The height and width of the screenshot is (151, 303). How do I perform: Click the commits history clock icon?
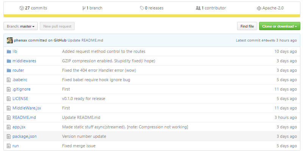22,8
